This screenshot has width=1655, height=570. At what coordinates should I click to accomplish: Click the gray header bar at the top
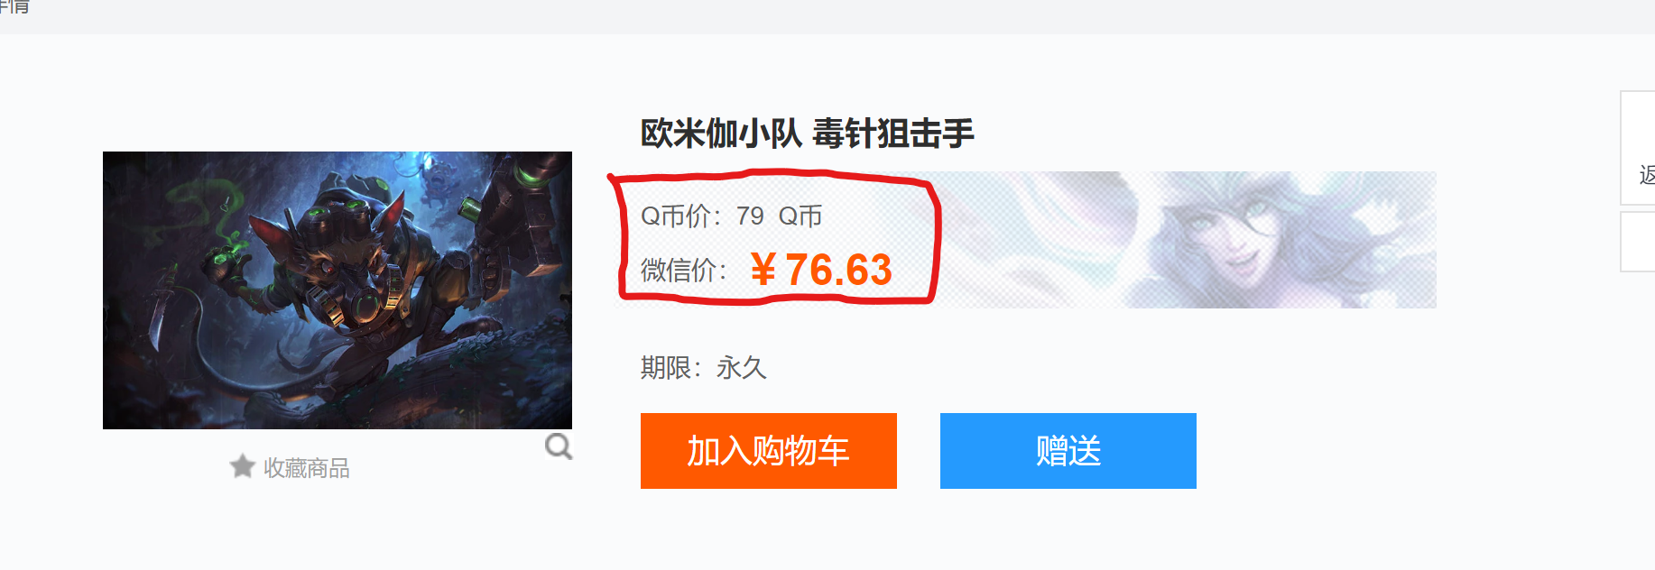tap(827, 17)
